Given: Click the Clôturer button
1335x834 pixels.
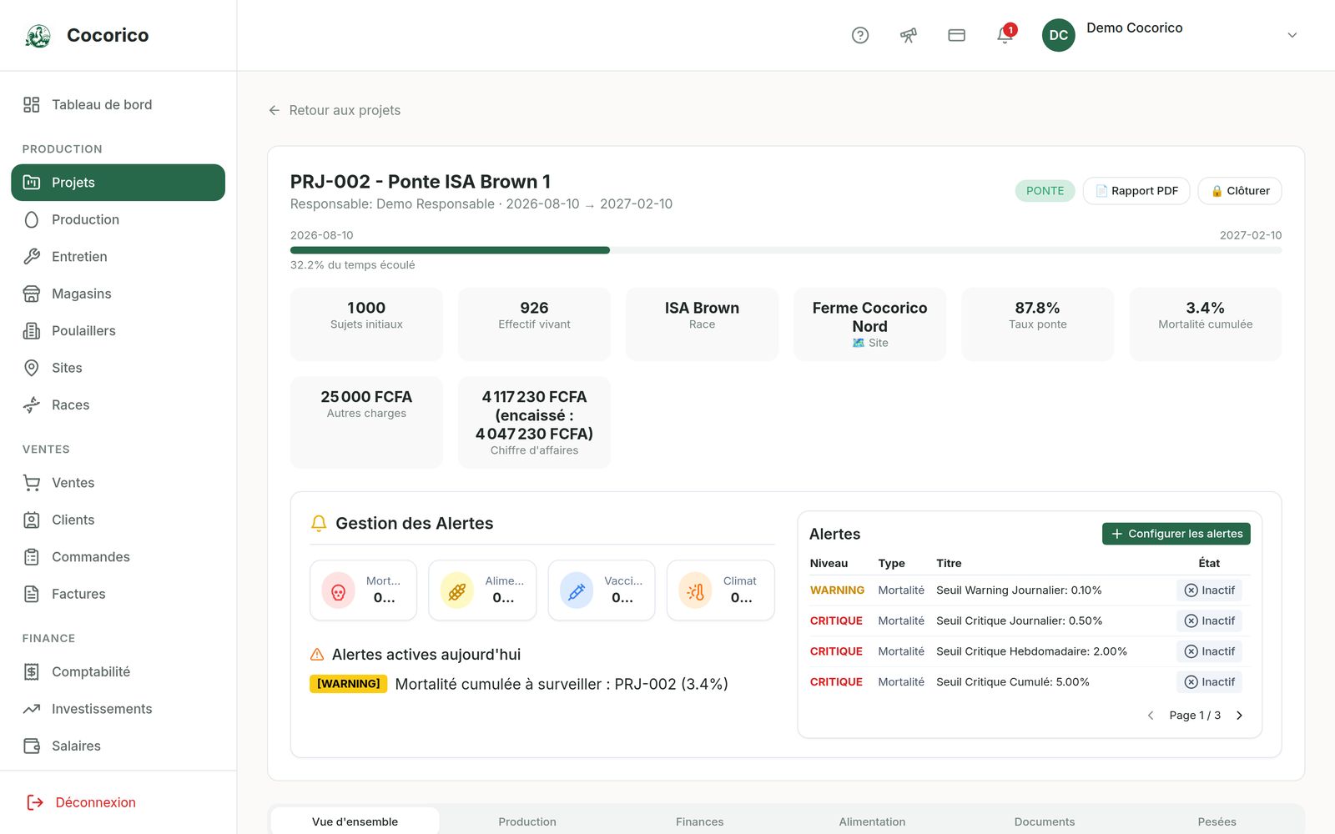Looking at the screenshot, I should click(x=1240, y=191).
